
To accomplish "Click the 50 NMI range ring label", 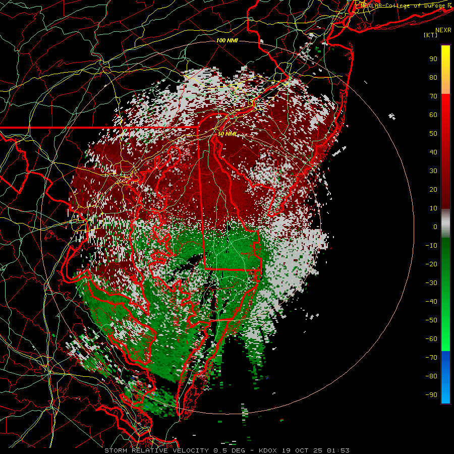I will pos(227,134).
